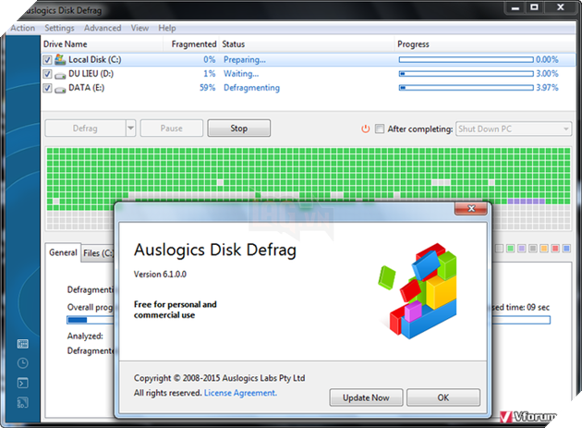582x428 pixels.
Task: Click the Version 6.1.0.0 text
Action: [x=160, y=275]
